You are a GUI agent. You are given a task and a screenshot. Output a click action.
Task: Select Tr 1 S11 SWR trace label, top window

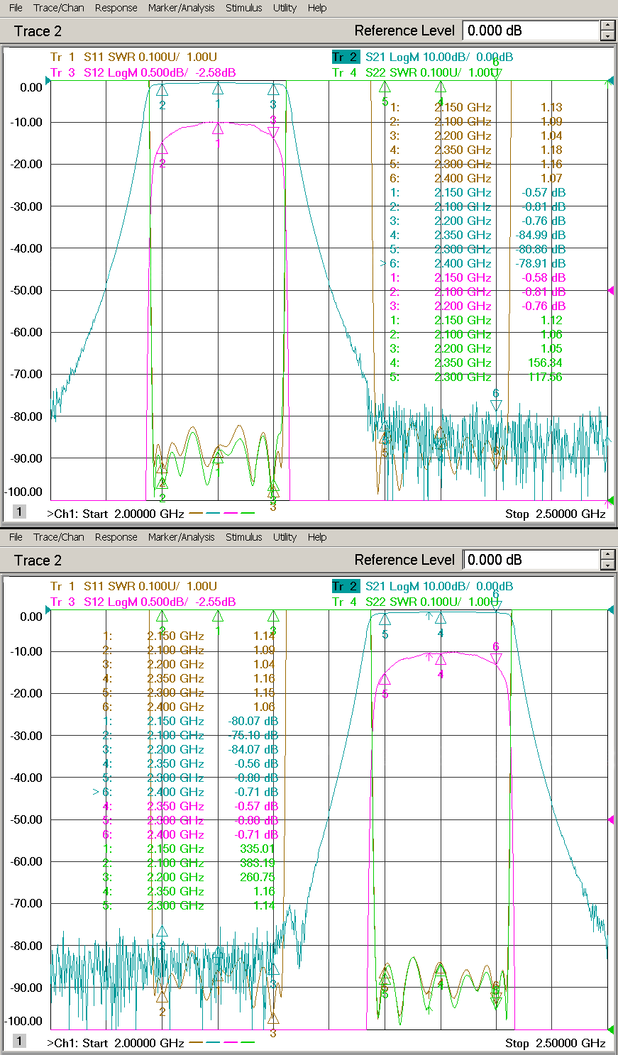(x=133, y=57)
